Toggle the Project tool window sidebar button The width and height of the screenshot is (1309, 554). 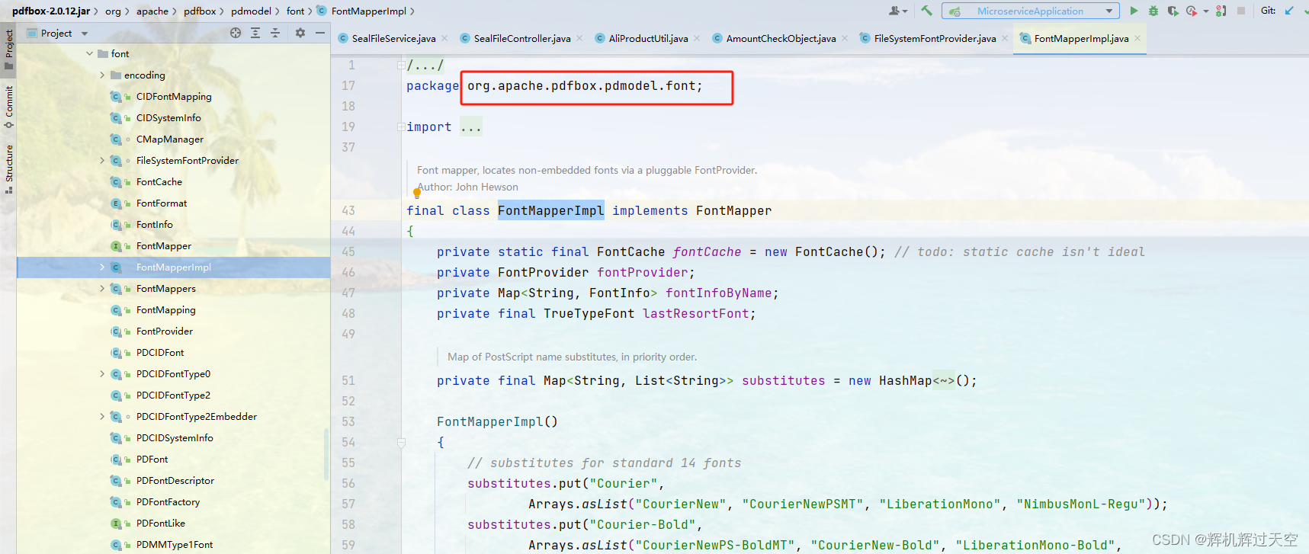point(8,50)
